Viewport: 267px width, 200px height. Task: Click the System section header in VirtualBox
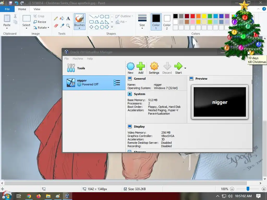(139, 94)
